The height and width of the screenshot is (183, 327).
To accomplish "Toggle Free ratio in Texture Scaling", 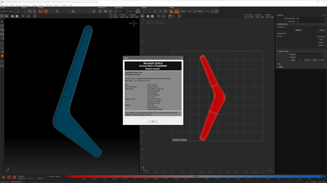I will click(x=315, y=60).
